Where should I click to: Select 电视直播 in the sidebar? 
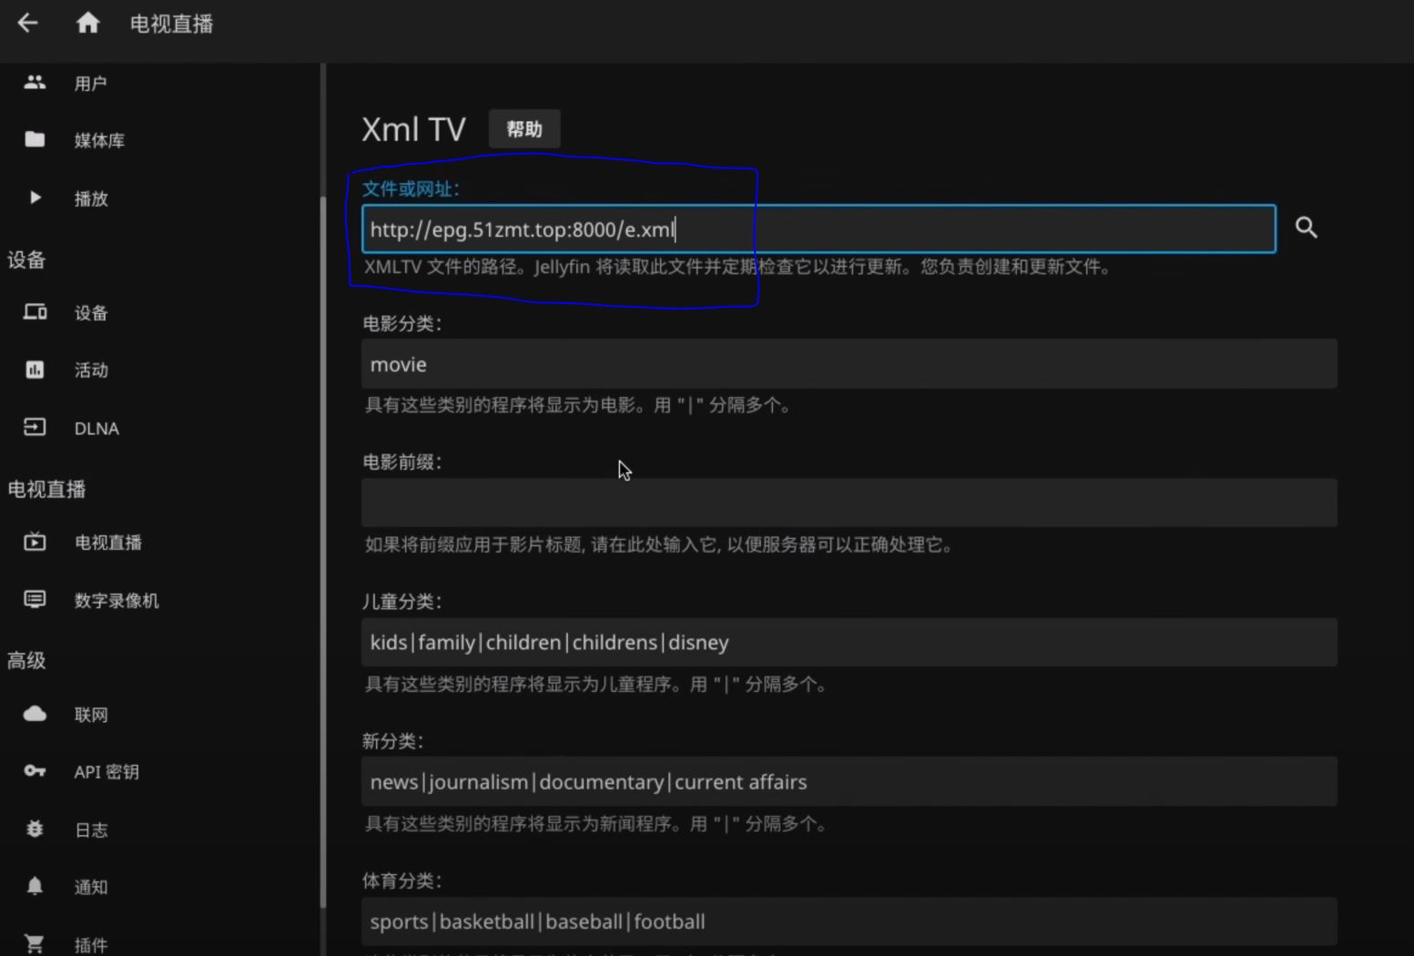pos(107,543)
